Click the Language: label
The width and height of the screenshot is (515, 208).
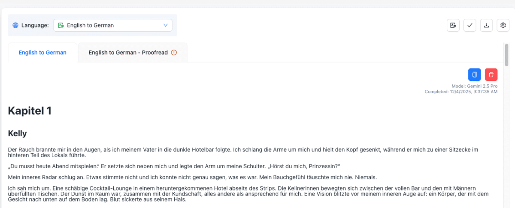point(35,25)
